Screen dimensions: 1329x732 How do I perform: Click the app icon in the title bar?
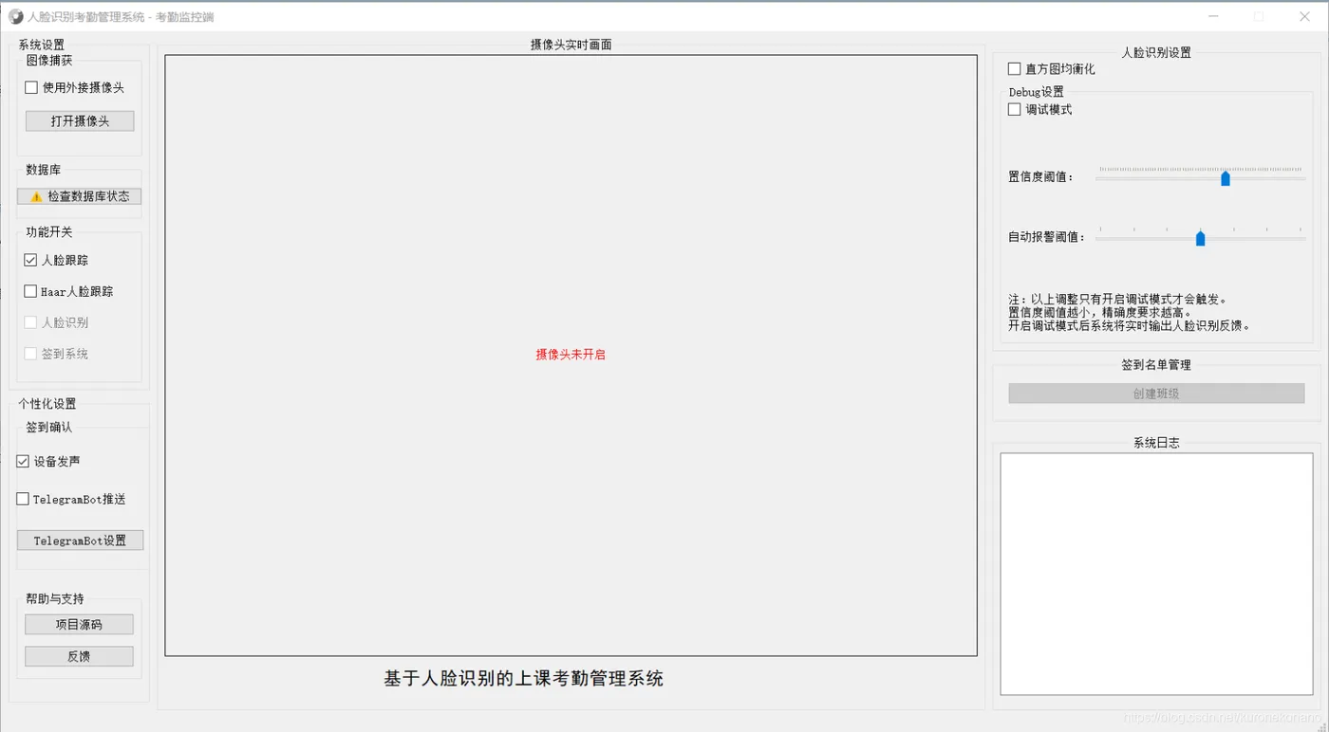14,15
